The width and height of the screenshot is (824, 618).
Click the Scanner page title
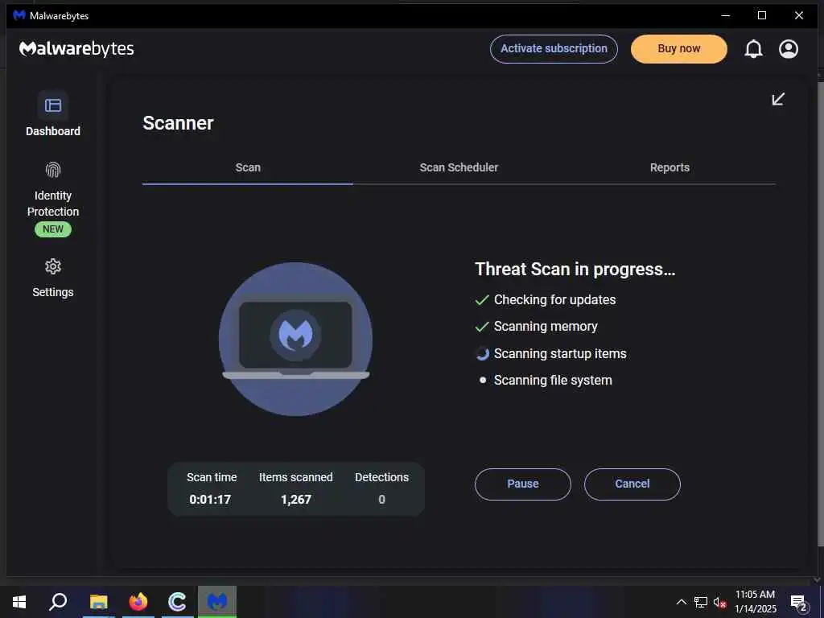click(x=178, y=123)
